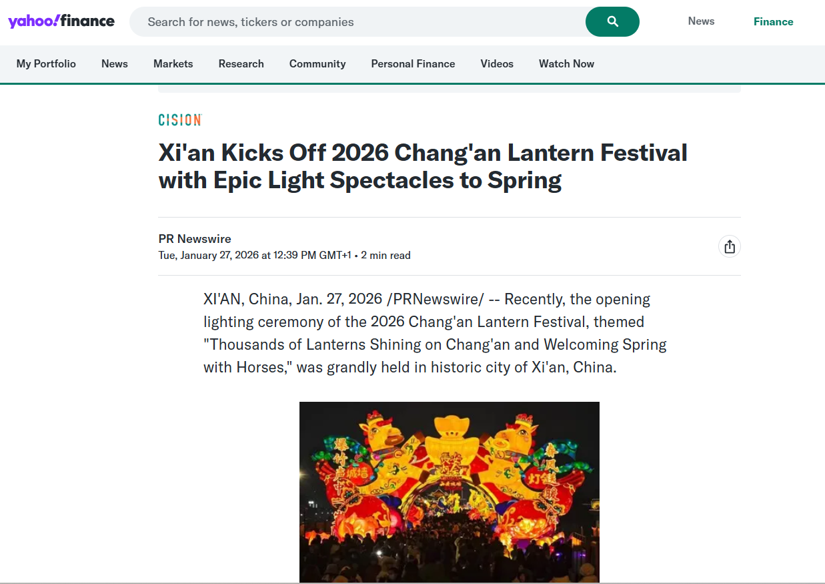Select Watch Now in navigation
825x584 pixels.
[x=566, y=64]
